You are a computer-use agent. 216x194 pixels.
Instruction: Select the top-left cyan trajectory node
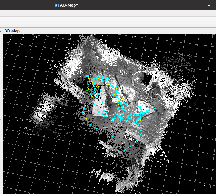[x=87, y=76]
